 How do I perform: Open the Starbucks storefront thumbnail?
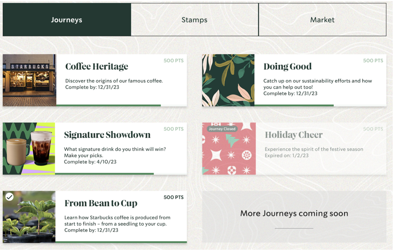[29, 80]
